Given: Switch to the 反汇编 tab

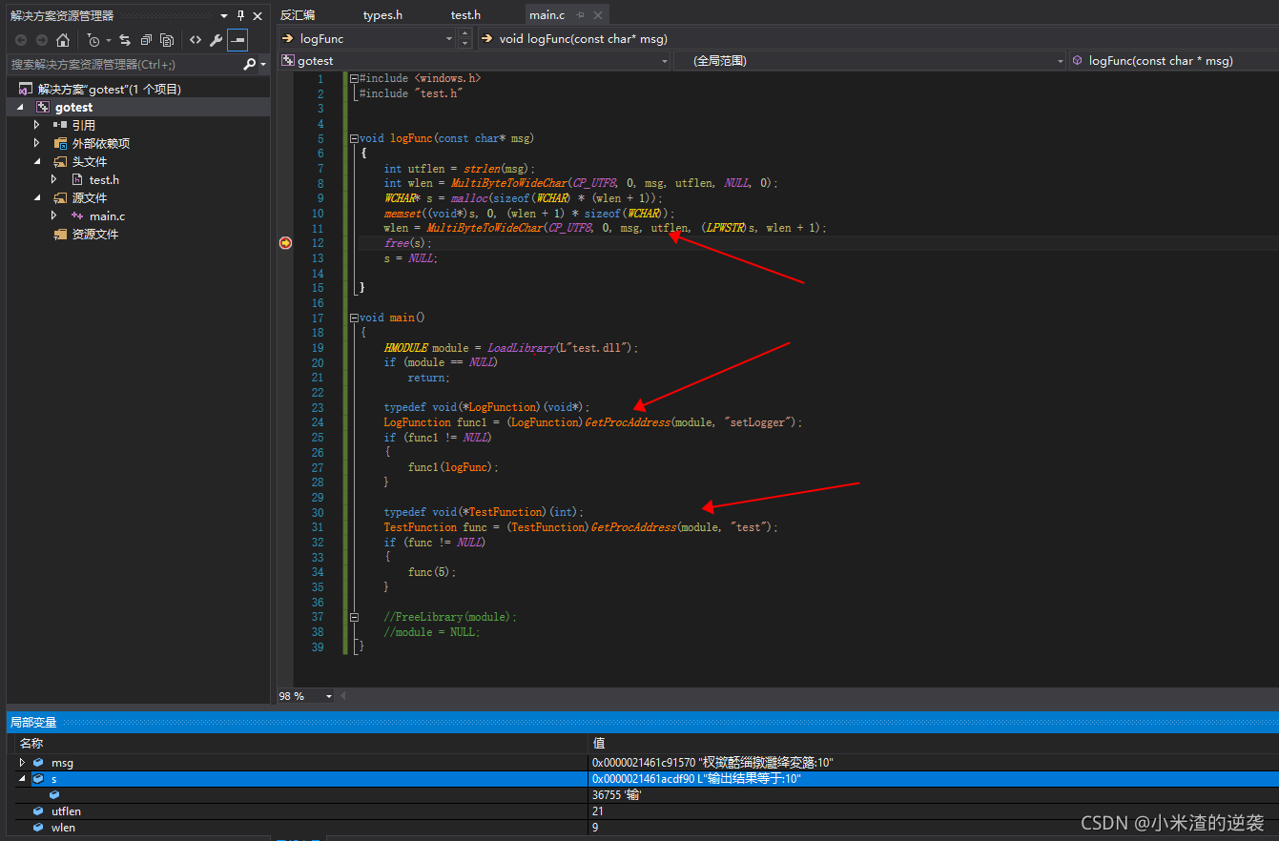Looking at the screenshot, I should (298, 15).
